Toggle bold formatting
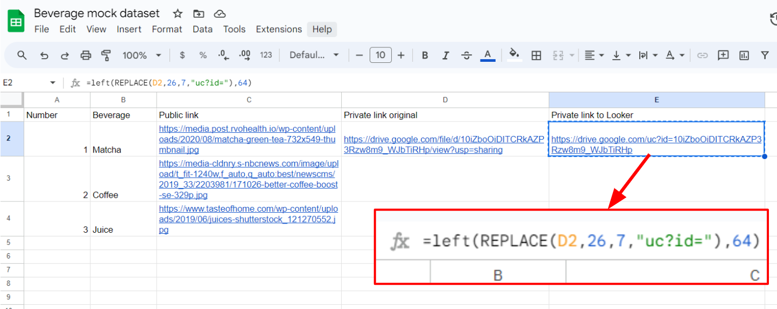The height and width of the screenshot is (309, 777). (425, 55)
